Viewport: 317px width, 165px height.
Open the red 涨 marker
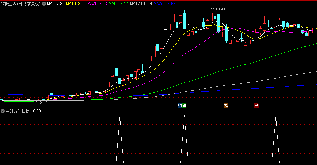click(256, 105)
